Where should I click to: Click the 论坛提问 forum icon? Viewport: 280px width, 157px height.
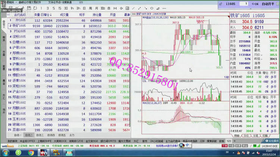[271, 141]
